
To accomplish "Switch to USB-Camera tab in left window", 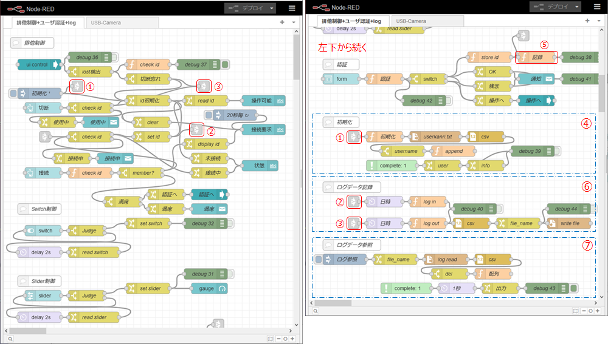I will pyautogui.click(x=106, y=22).
